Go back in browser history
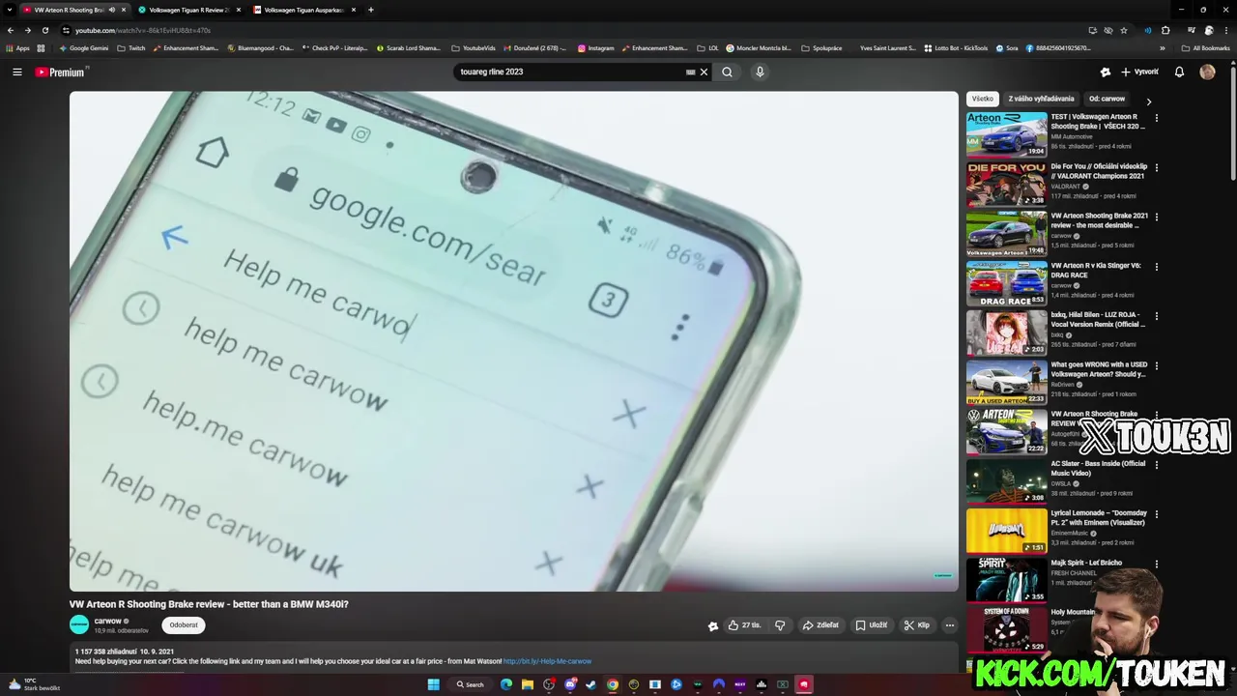1237x696 pixels. click(x=11, y=30)
